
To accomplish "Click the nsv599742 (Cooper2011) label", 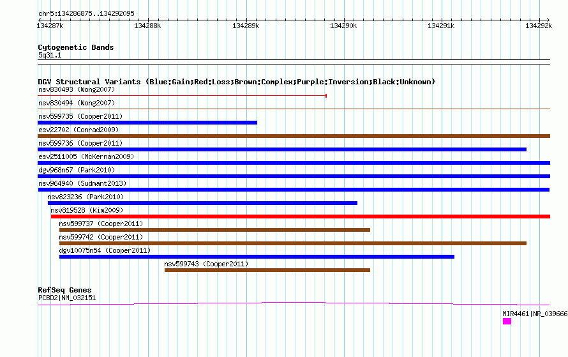I will pyautogui.click(x=101, y=237).
